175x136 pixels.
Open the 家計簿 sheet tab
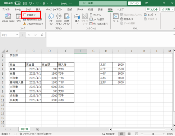24,129
